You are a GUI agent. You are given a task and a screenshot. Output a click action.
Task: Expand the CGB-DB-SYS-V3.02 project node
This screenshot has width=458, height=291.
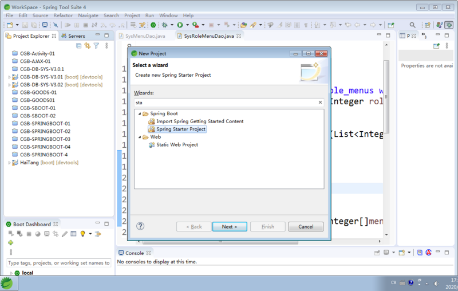click(9, 85)
